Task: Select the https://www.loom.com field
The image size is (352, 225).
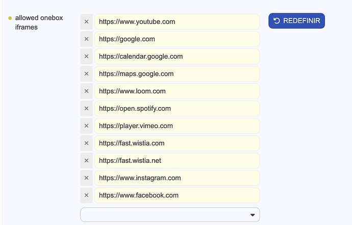Action: click(177, 91)
